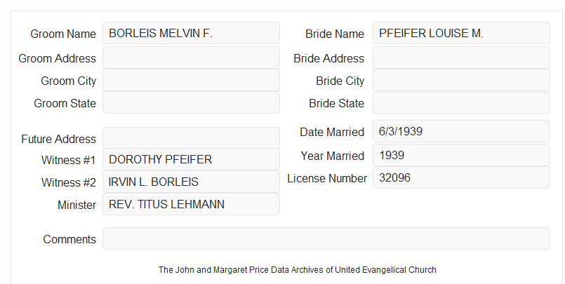This screenshot has width=565, height=284.
Task: Select Witness #2 field with Irvin Borleis
Action: (x=191, y=182)
